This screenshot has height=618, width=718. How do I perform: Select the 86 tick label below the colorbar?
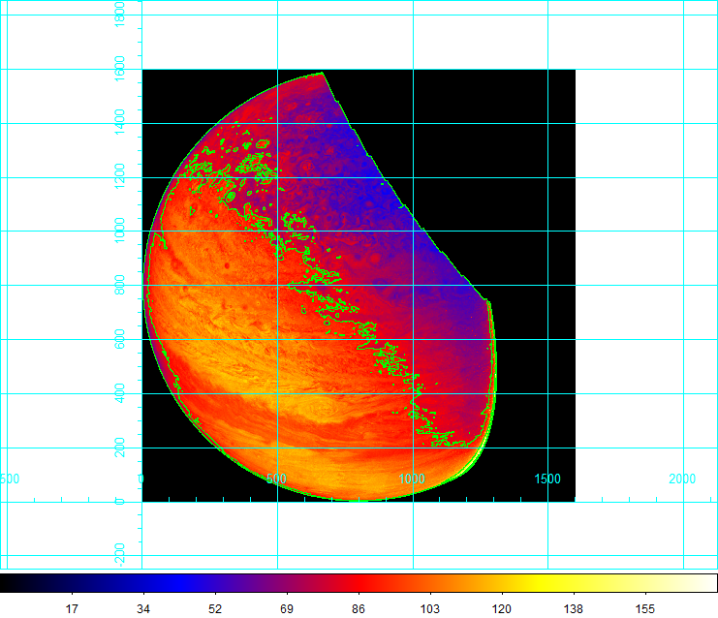[359, 608]
